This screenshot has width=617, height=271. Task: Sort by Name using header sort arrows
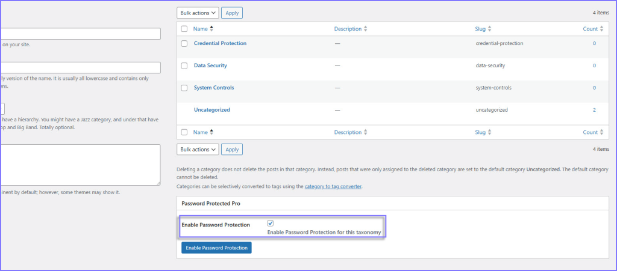pos(211,29)
